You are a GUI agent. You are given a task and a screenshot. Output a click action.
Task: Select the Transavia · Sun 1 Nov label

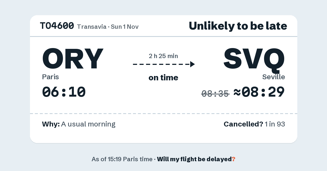(108, 27)
